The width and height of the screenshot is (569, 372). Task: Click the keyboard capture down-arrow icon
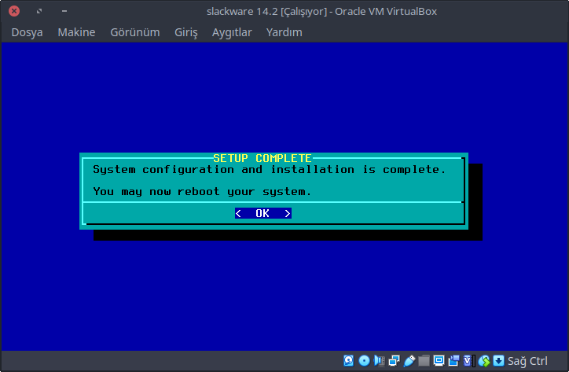(x=498, y=361)
